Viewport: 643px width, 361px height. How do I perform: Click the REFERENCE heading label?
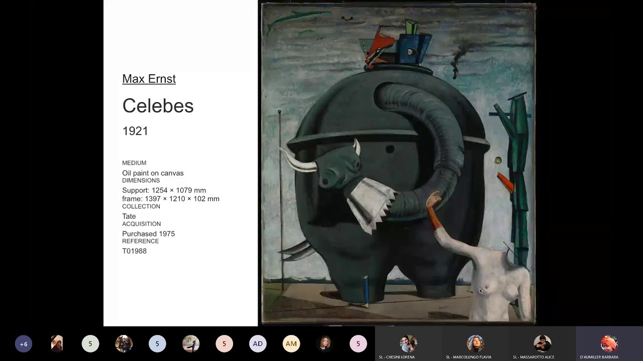[x=140, y=241]
